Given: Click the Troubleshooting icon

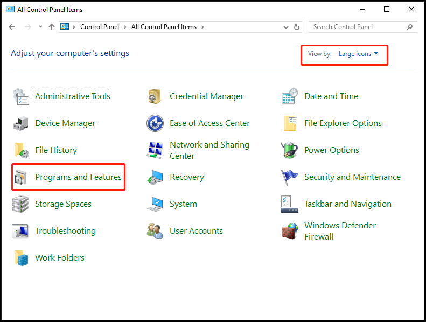Looking at the screenshot, I should pos(20,231).
